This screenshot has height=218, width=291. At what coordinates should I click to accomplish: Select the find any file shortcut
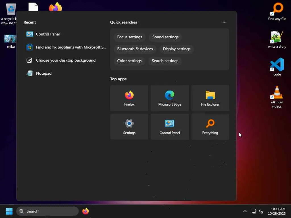[277, 11]
